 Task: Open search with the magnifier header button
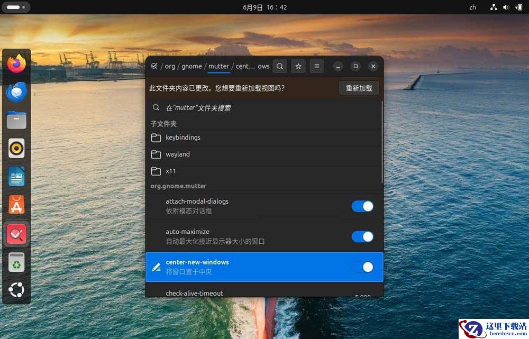point(280,66)
